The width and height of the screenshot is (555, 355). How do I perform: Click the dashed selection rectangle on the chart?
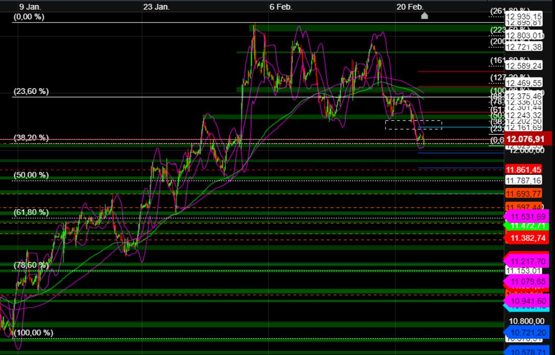414,124
